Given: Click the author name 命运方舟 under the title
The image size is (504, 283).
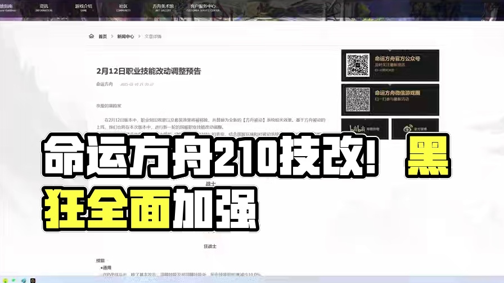Looking at the screenshot, I should [105, 84].
